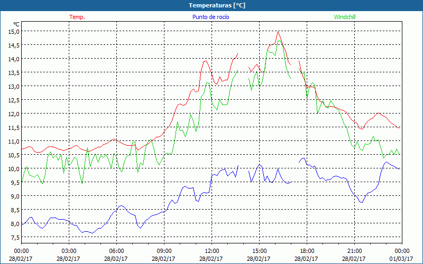
Task: Click the 9,5 y-axis value
Action: (x=15, y=183)
